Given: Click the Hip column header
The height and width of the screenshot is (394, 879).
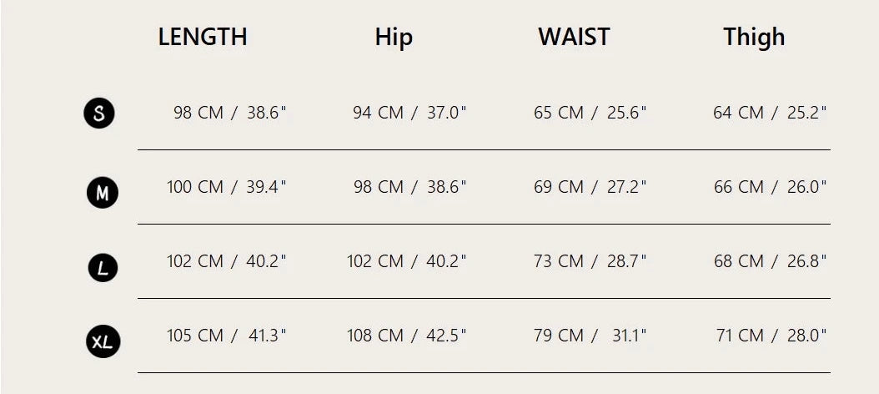Looking at the screenshot, I should [394, 37].
